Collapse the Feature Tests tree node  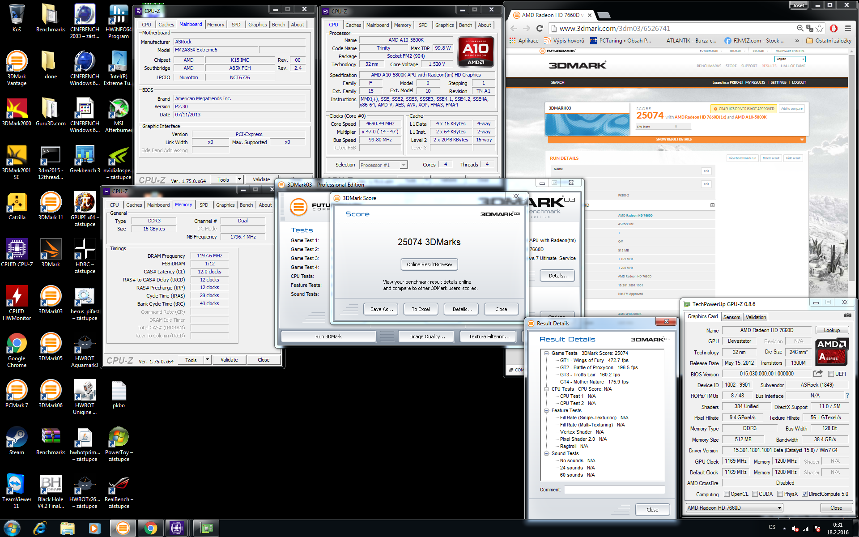(x=547, y=410)
